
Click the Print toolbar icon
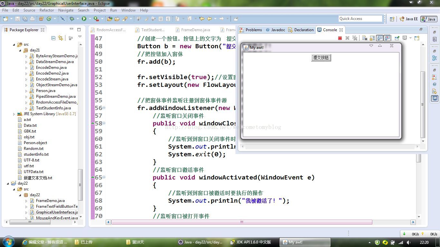click(x=32, y=19)
